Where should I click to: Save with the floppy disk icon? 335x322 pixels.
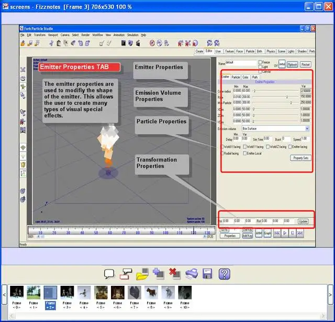[207, 274]
